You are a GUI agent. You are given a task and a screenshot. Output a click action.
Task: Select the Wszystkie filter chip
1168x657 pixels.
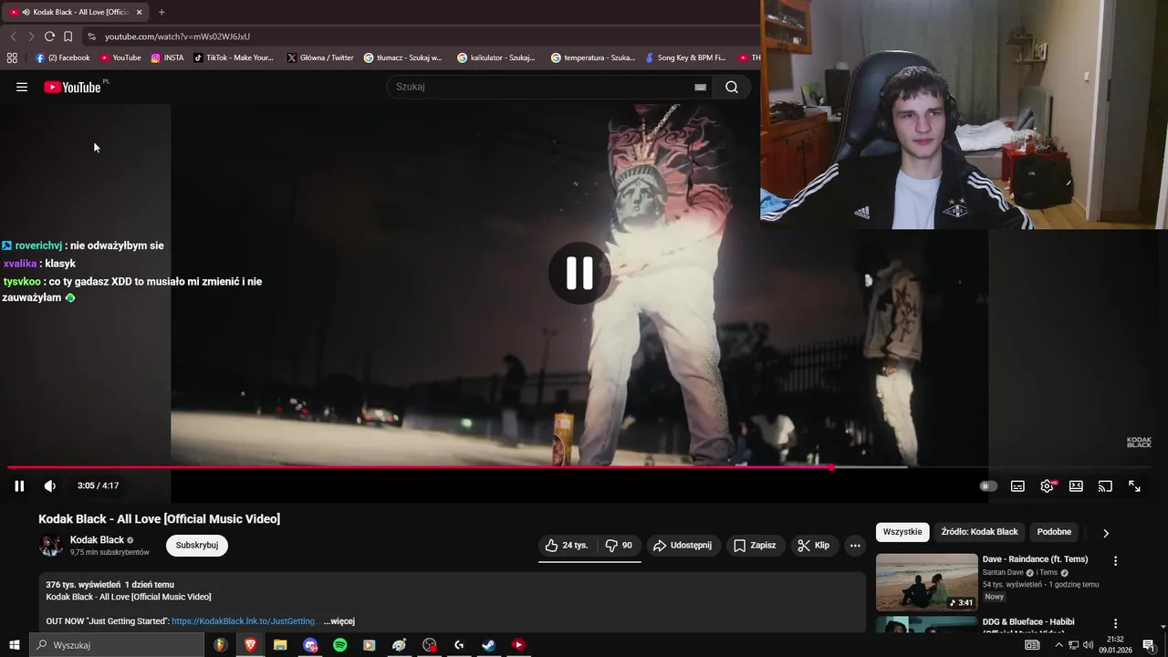[x=902, y=532]
